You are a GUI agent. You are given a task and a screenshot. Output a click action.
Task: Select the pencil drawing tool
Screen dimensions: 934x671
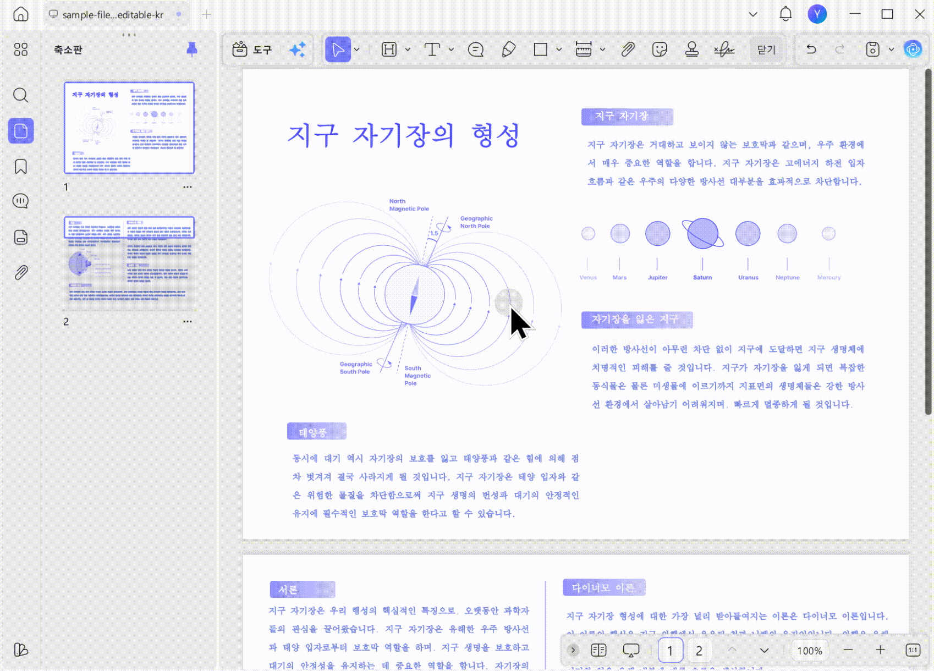coord(509,50)
